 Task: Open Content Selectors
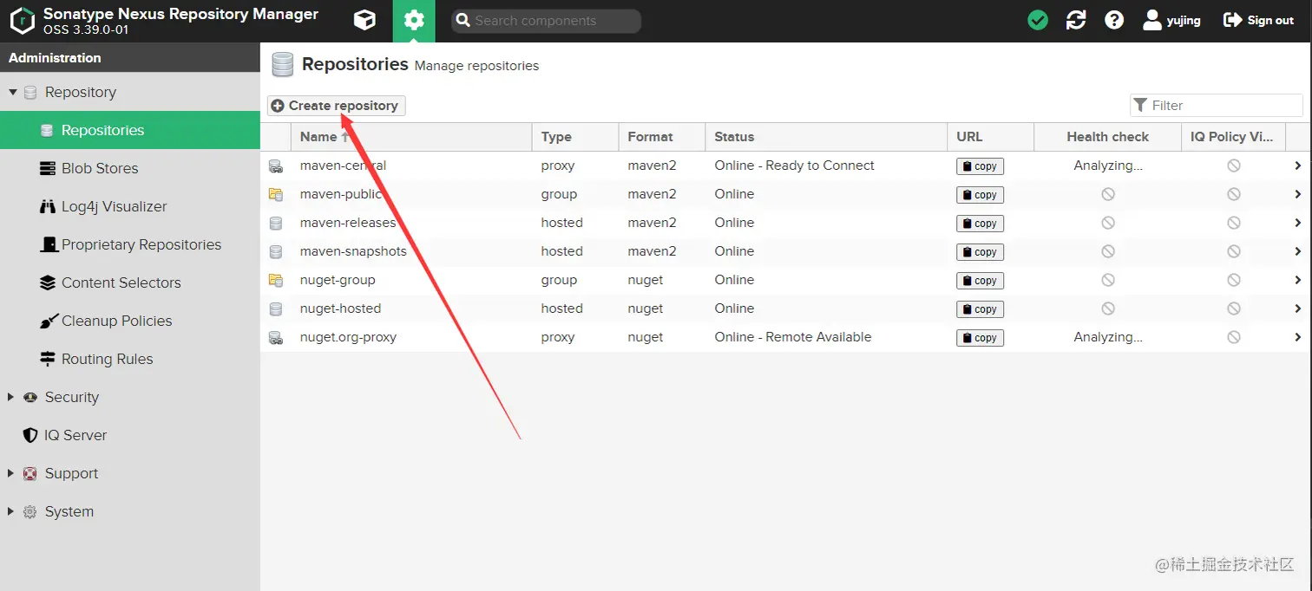pyautogui.click(x=130, y=283)
